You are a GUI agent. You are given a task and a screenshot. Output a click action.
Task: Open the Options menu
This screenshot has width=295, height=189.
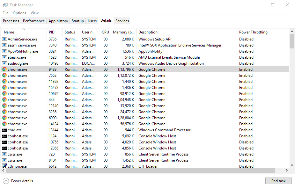[19, 13]
